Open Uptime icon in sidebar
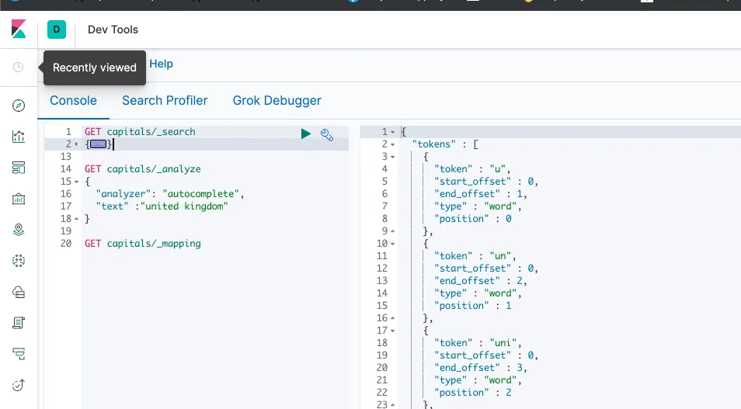The image size is (741, 409). pyautogui.click(x=19, y=385)
